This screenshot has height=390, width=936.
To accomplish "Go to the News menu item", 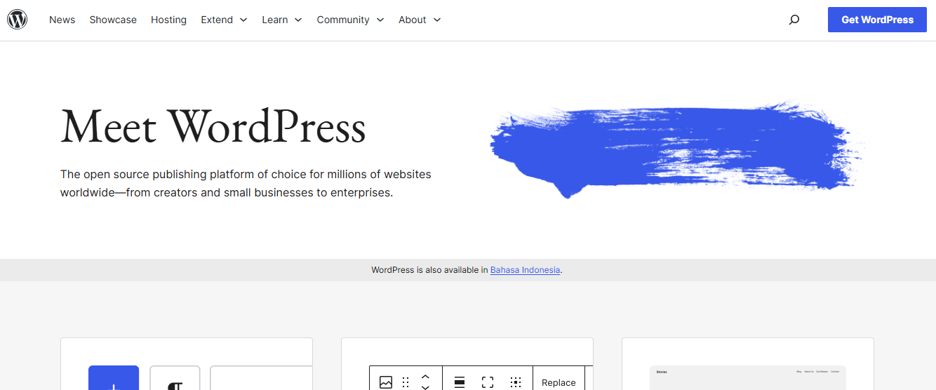I will click(62, 20).
